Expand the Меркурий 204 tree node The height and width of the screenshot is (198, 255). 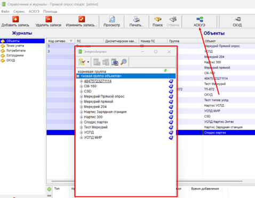click(x=81, y=107)
